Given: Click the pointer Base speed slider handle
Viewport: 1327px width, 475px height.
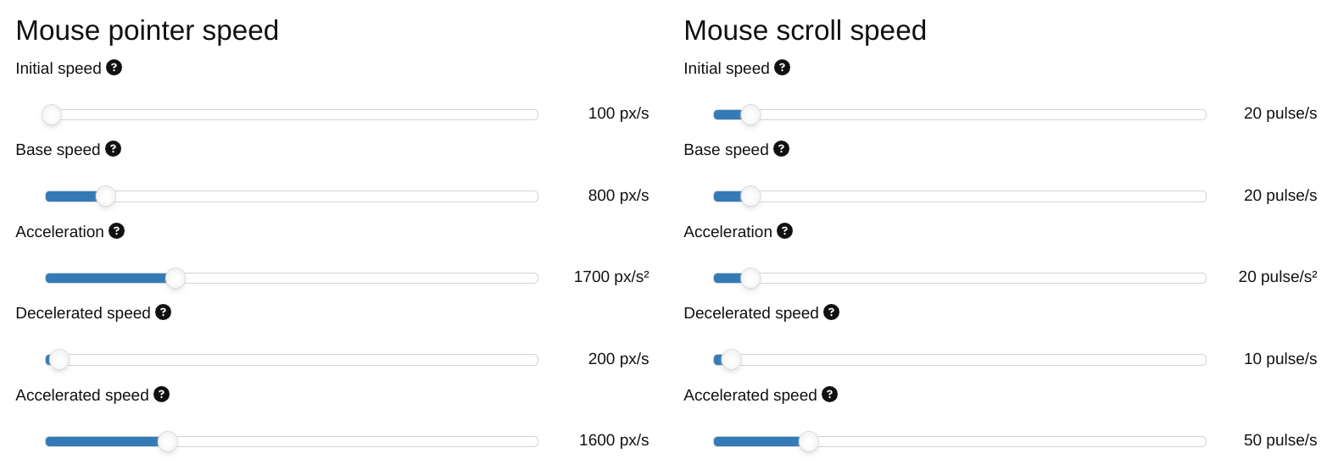Looking at the screenshot, I should [106, 196].
